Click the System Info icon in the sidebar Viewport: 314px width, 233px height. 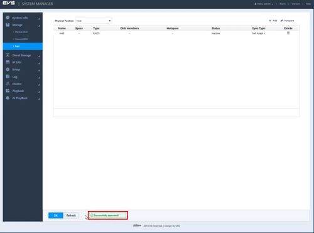point(8,18)
